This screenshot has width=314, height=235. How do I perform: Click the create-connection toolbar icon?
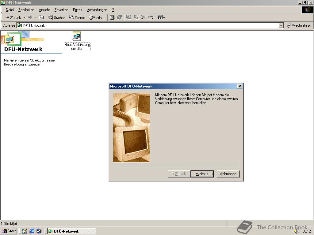tap(112, 17)
